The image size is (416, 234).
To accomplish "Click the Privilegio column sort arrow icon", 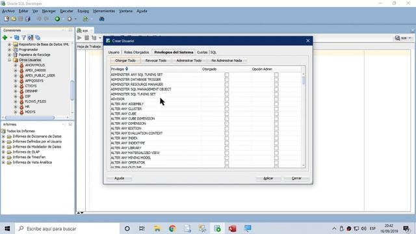I will [127, 69].
